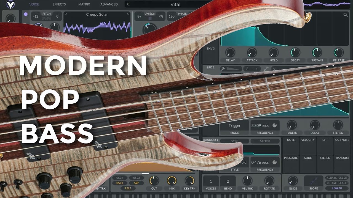Open the Creepy Solar wavetable selector
The height and width of the screenshot is (198, 353).
tap(97, 14)
